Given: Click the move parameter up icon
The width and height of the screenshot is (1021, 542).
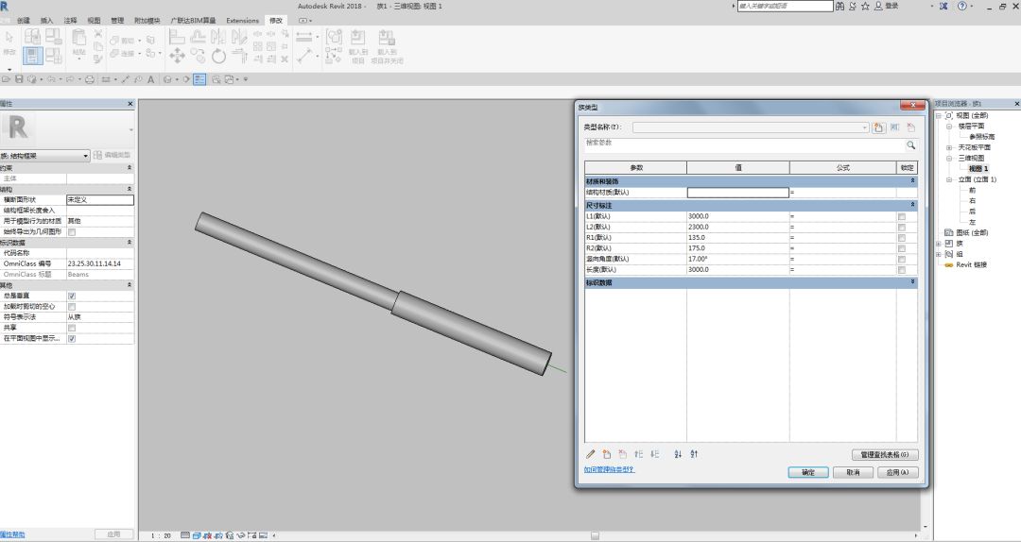Looking at the screenshot, I should click(639, 454).
